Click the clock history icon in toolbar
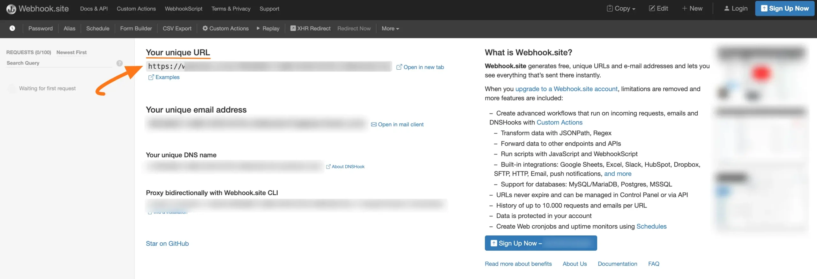This screenshot has height=279, width=817. (x=12, y=28)
